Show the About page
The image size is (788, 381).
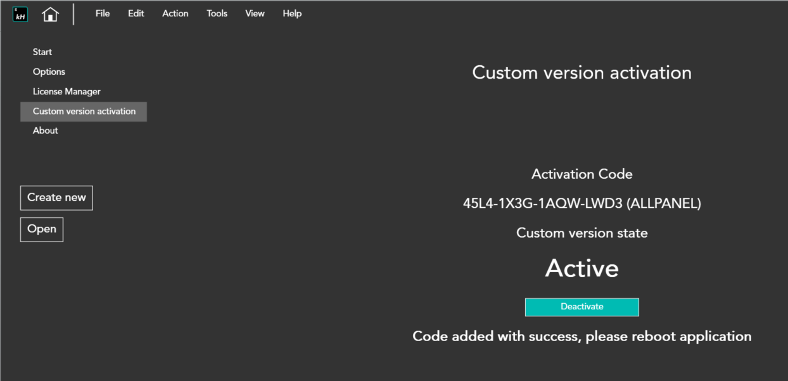(x=46, y=131)
